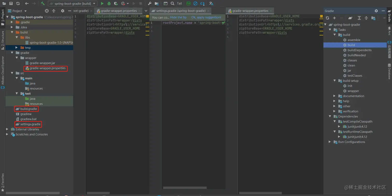Select the testClasses Gradle task
392x196 pixels.
[x=355, y=76]
